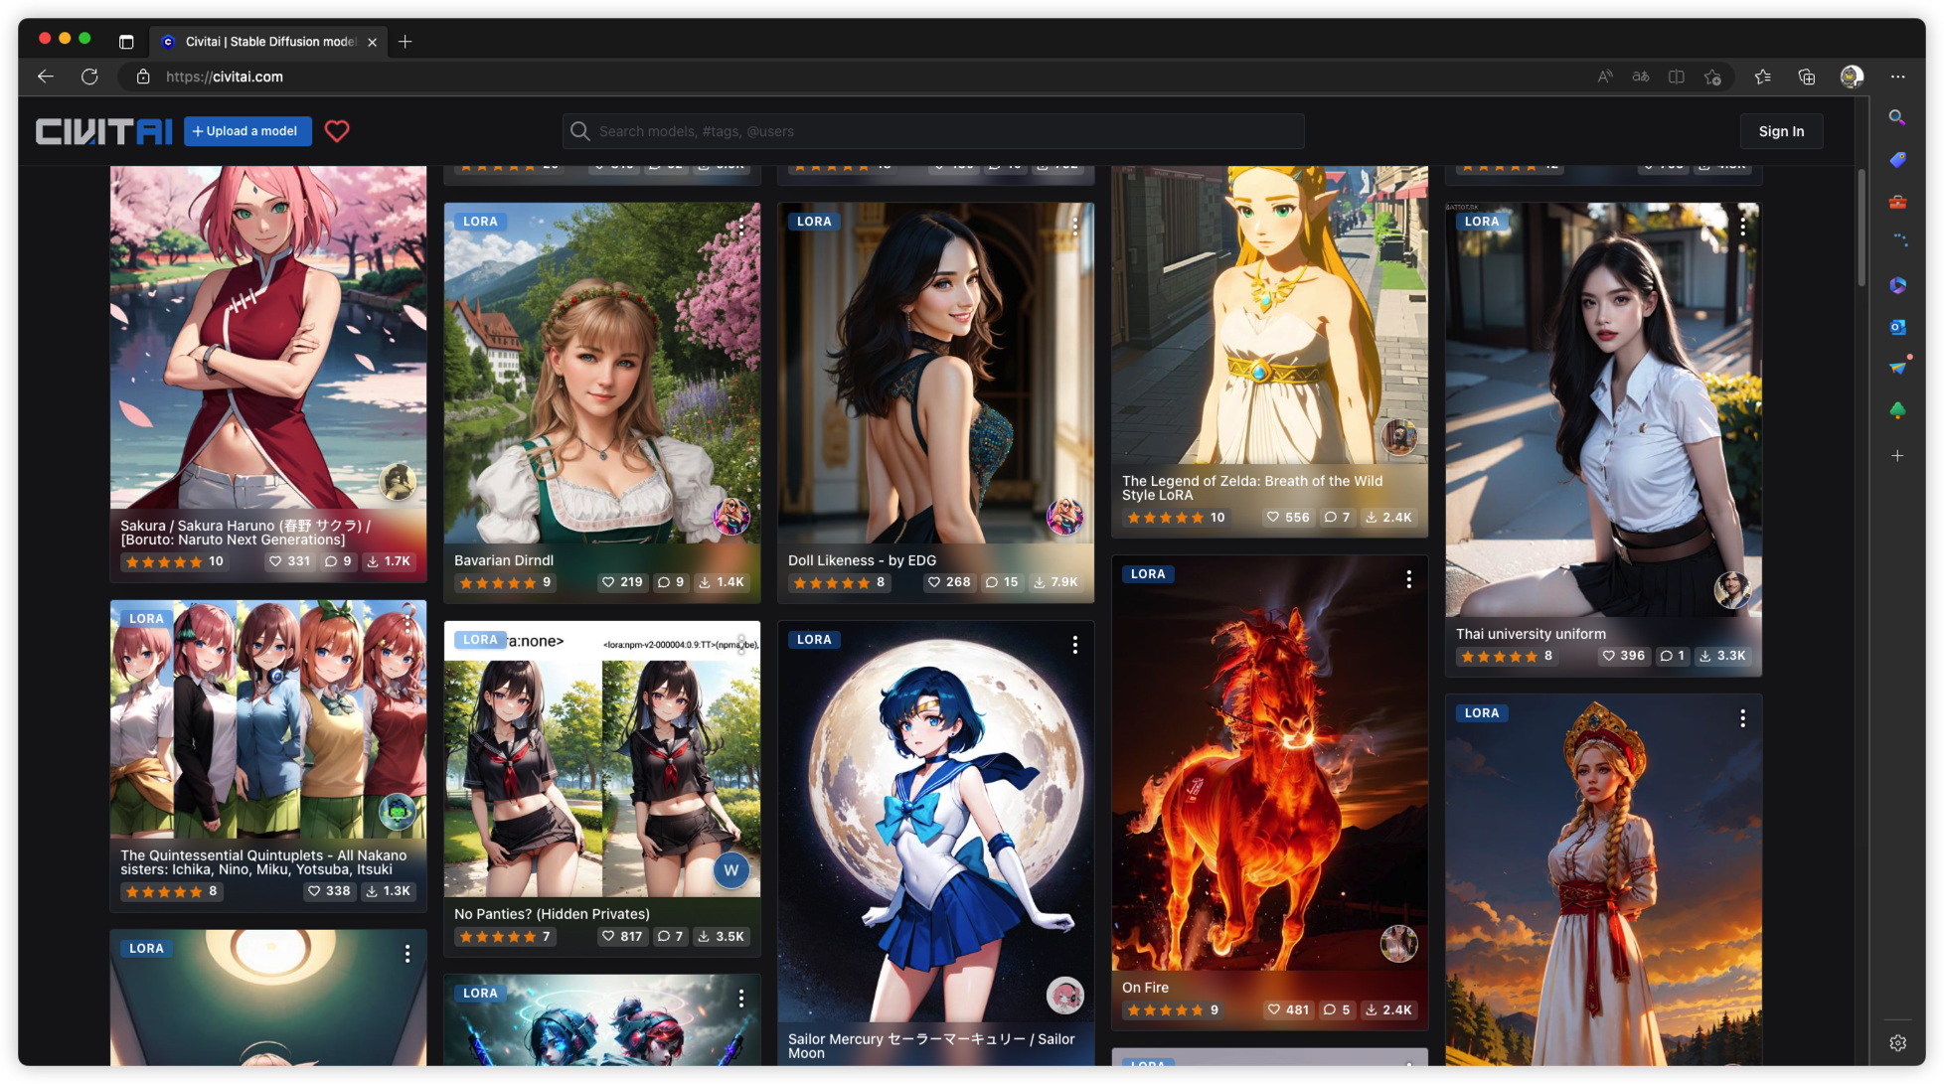Click the red heart support icon
Image resolution: width=1944 pixels, height=1084 pixels.
click(337, 131)
